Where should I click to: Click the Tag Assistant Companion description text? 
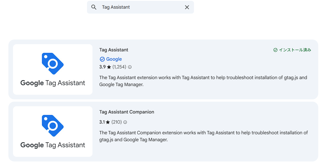click(203, 136)
